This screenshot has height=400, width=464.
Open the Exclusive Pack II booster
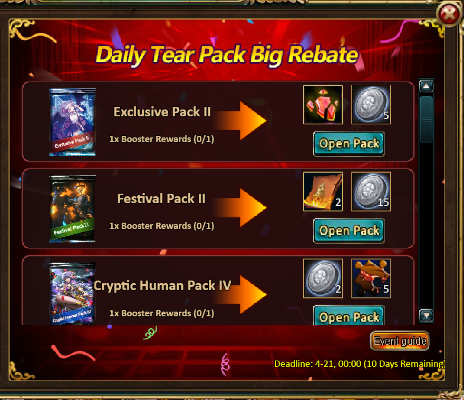(349, 144)
